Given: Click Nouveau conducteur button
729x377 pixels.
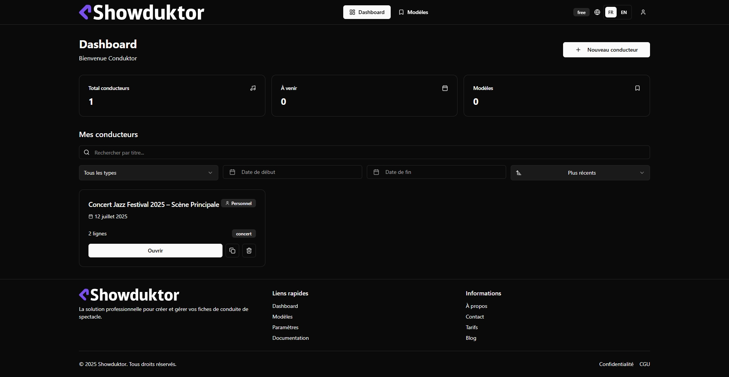Looking at the screenshot, I should coord(606,50).
